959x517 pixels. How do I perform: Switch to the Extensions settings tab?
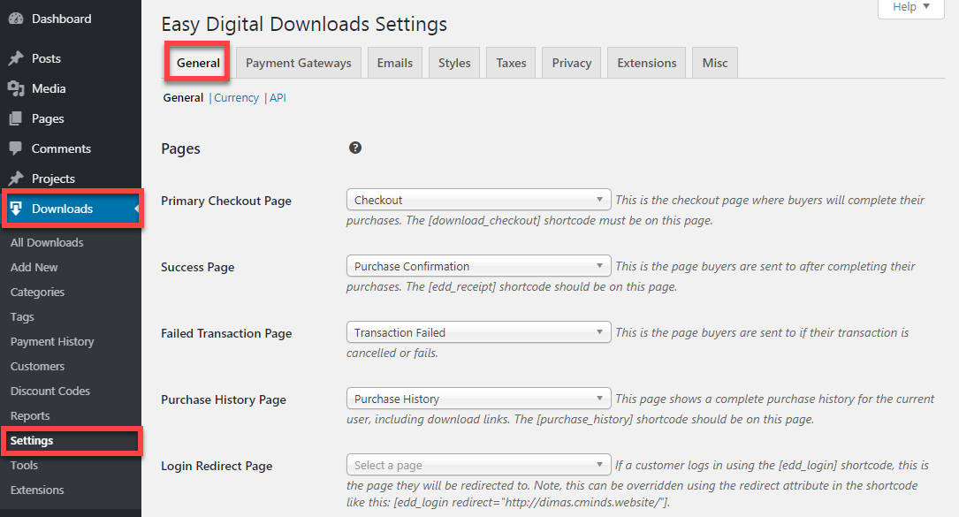(x=646, y=63)
